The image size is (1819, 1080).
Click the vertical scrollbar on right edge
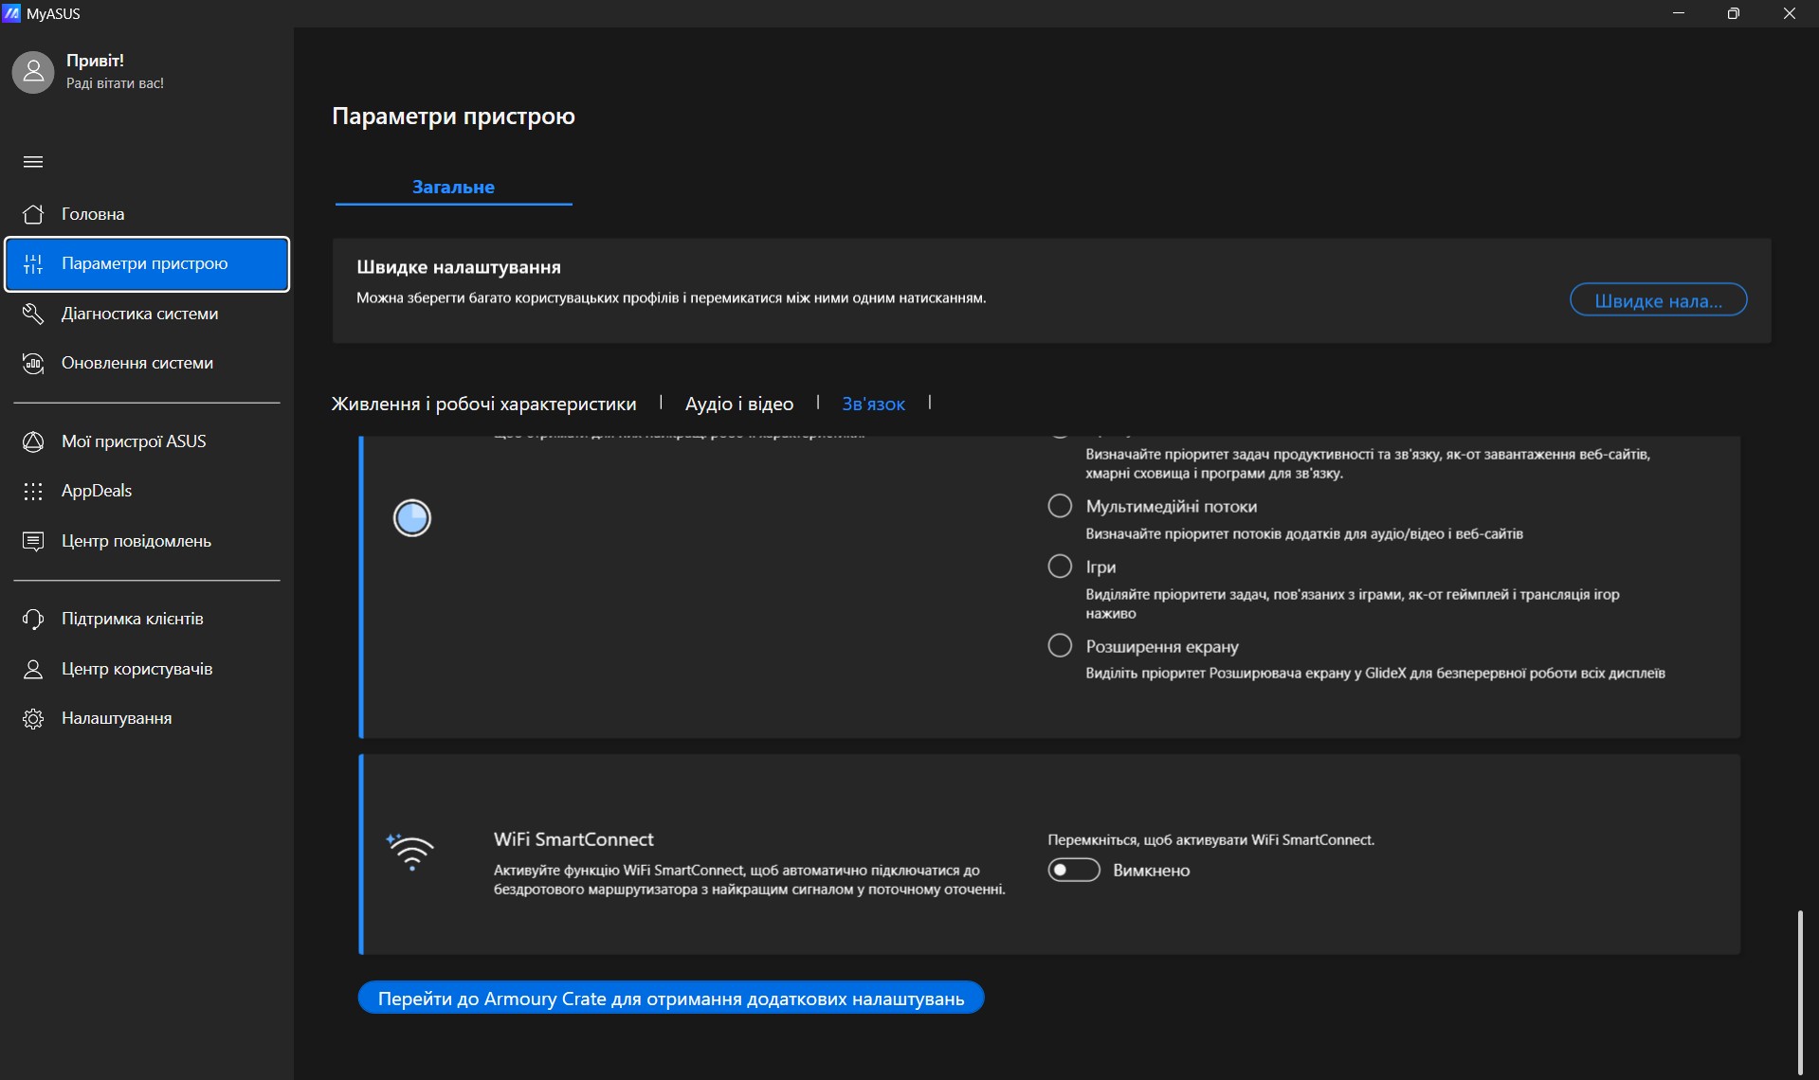[1799, 990]
